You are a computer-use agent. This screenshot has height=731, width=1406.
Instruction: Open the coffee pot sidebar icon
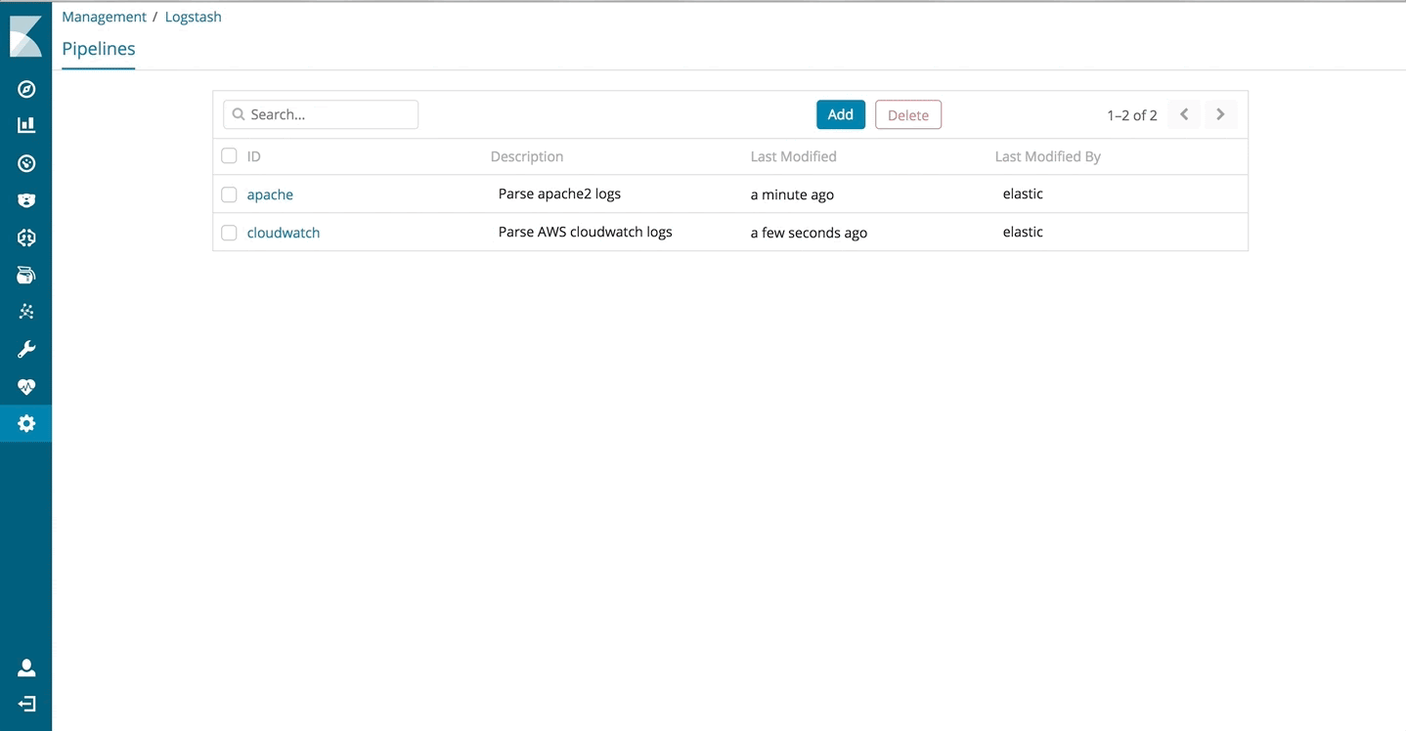[x=26, y=275]
